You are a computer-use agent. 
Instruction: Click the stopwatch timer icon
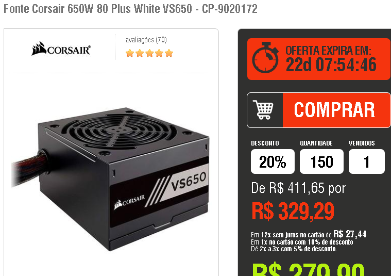point(265,58)
